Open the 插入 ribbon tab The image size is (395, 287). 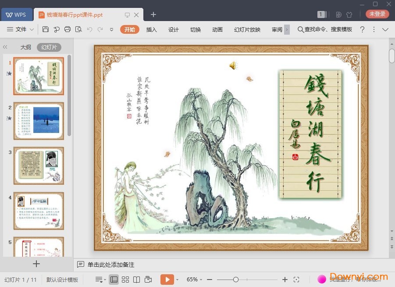tap(151, 30)
